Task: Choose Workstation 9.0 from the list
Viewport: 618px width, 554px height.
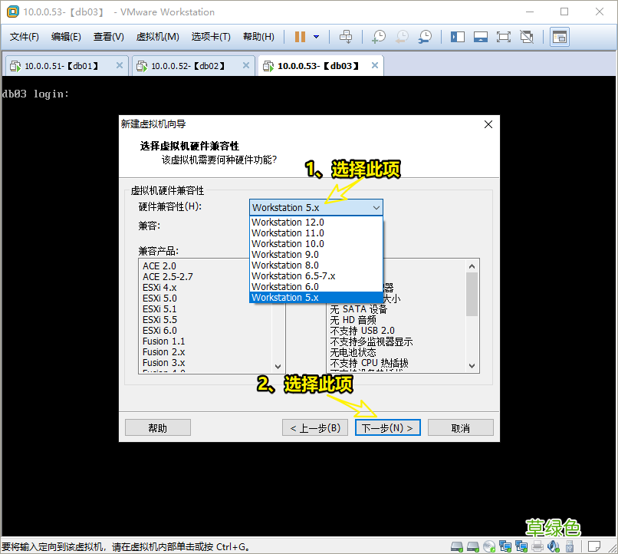Action: tap(316, 254)
